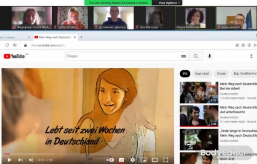257x164 pixels.
Task: Open the on-screen keyboard icon in search
Action: (x=184, y=56)
